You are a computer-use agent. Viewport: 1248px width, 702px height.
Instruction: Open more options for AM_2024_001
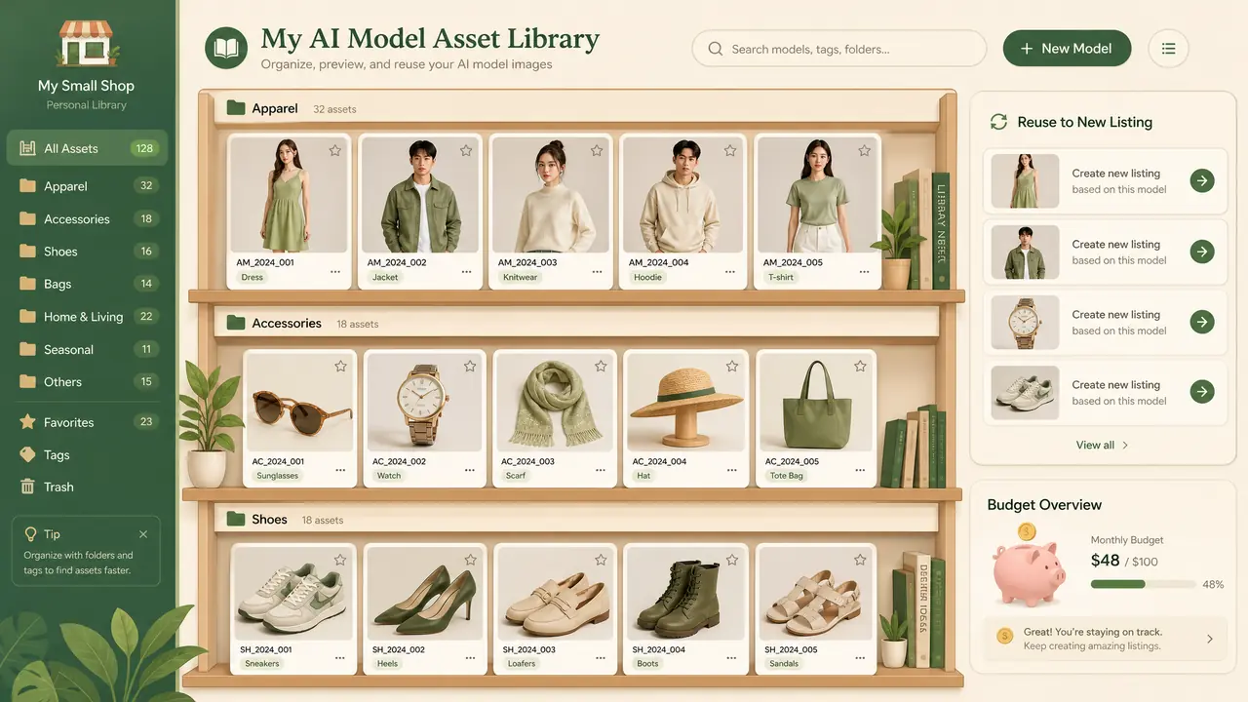pyautogui.click(x=335, y=272)
